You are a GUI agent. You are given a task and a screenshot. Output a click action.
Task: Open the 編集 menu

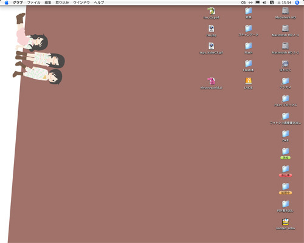tap(48, 2)
